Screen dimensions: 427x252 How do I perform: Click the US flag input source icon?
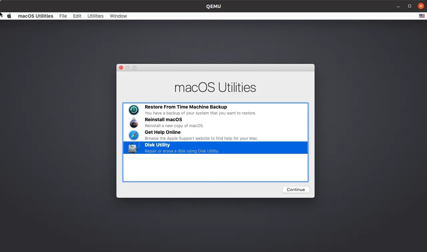(x=422, y=15)
